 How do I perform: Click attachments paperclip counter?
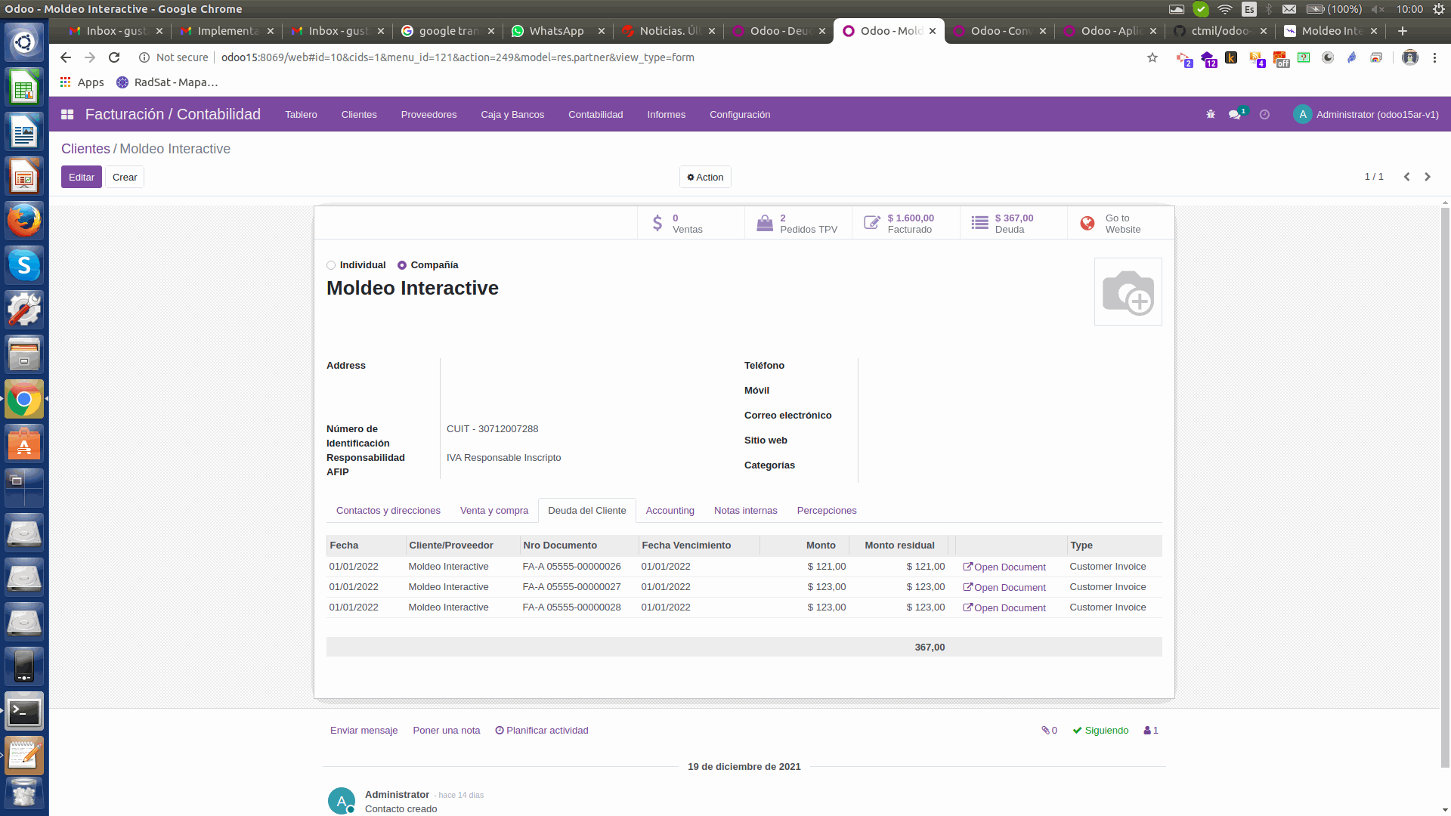(1049, 731)
